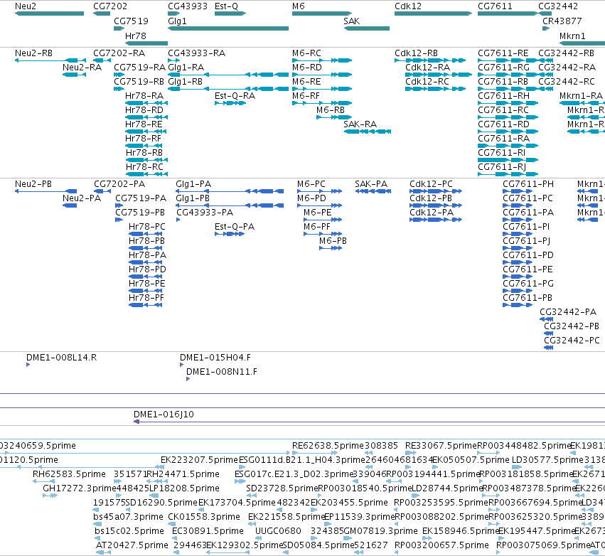Click the M6-RC transcript label
The height and width of the screenshot is (556, 605).
[x=306, y=53]
